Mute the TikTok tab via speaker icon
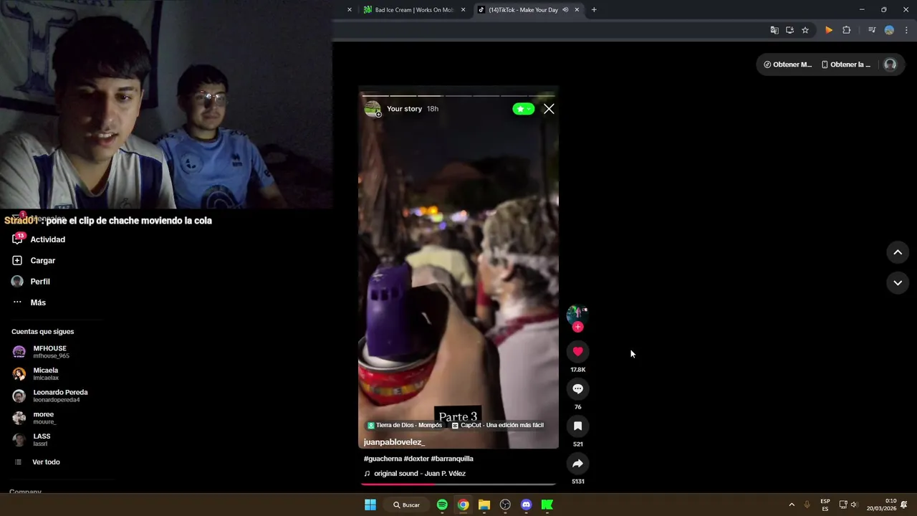 [x=565, y=10]
